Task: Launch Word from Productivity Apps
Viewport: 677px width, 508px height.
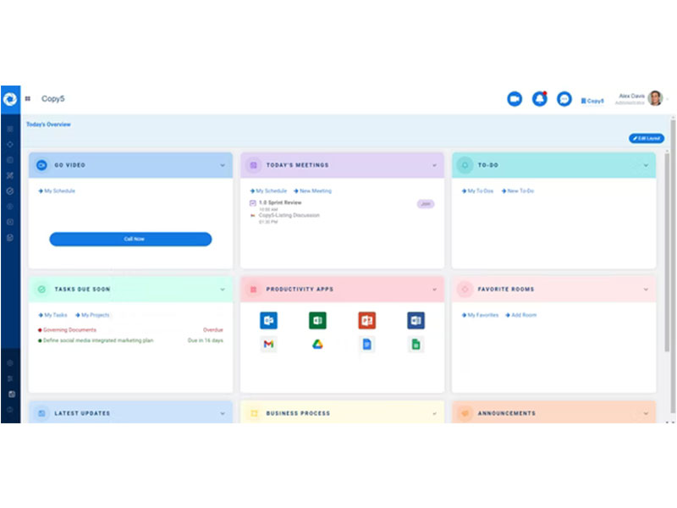Action: [x=416, y=320]
